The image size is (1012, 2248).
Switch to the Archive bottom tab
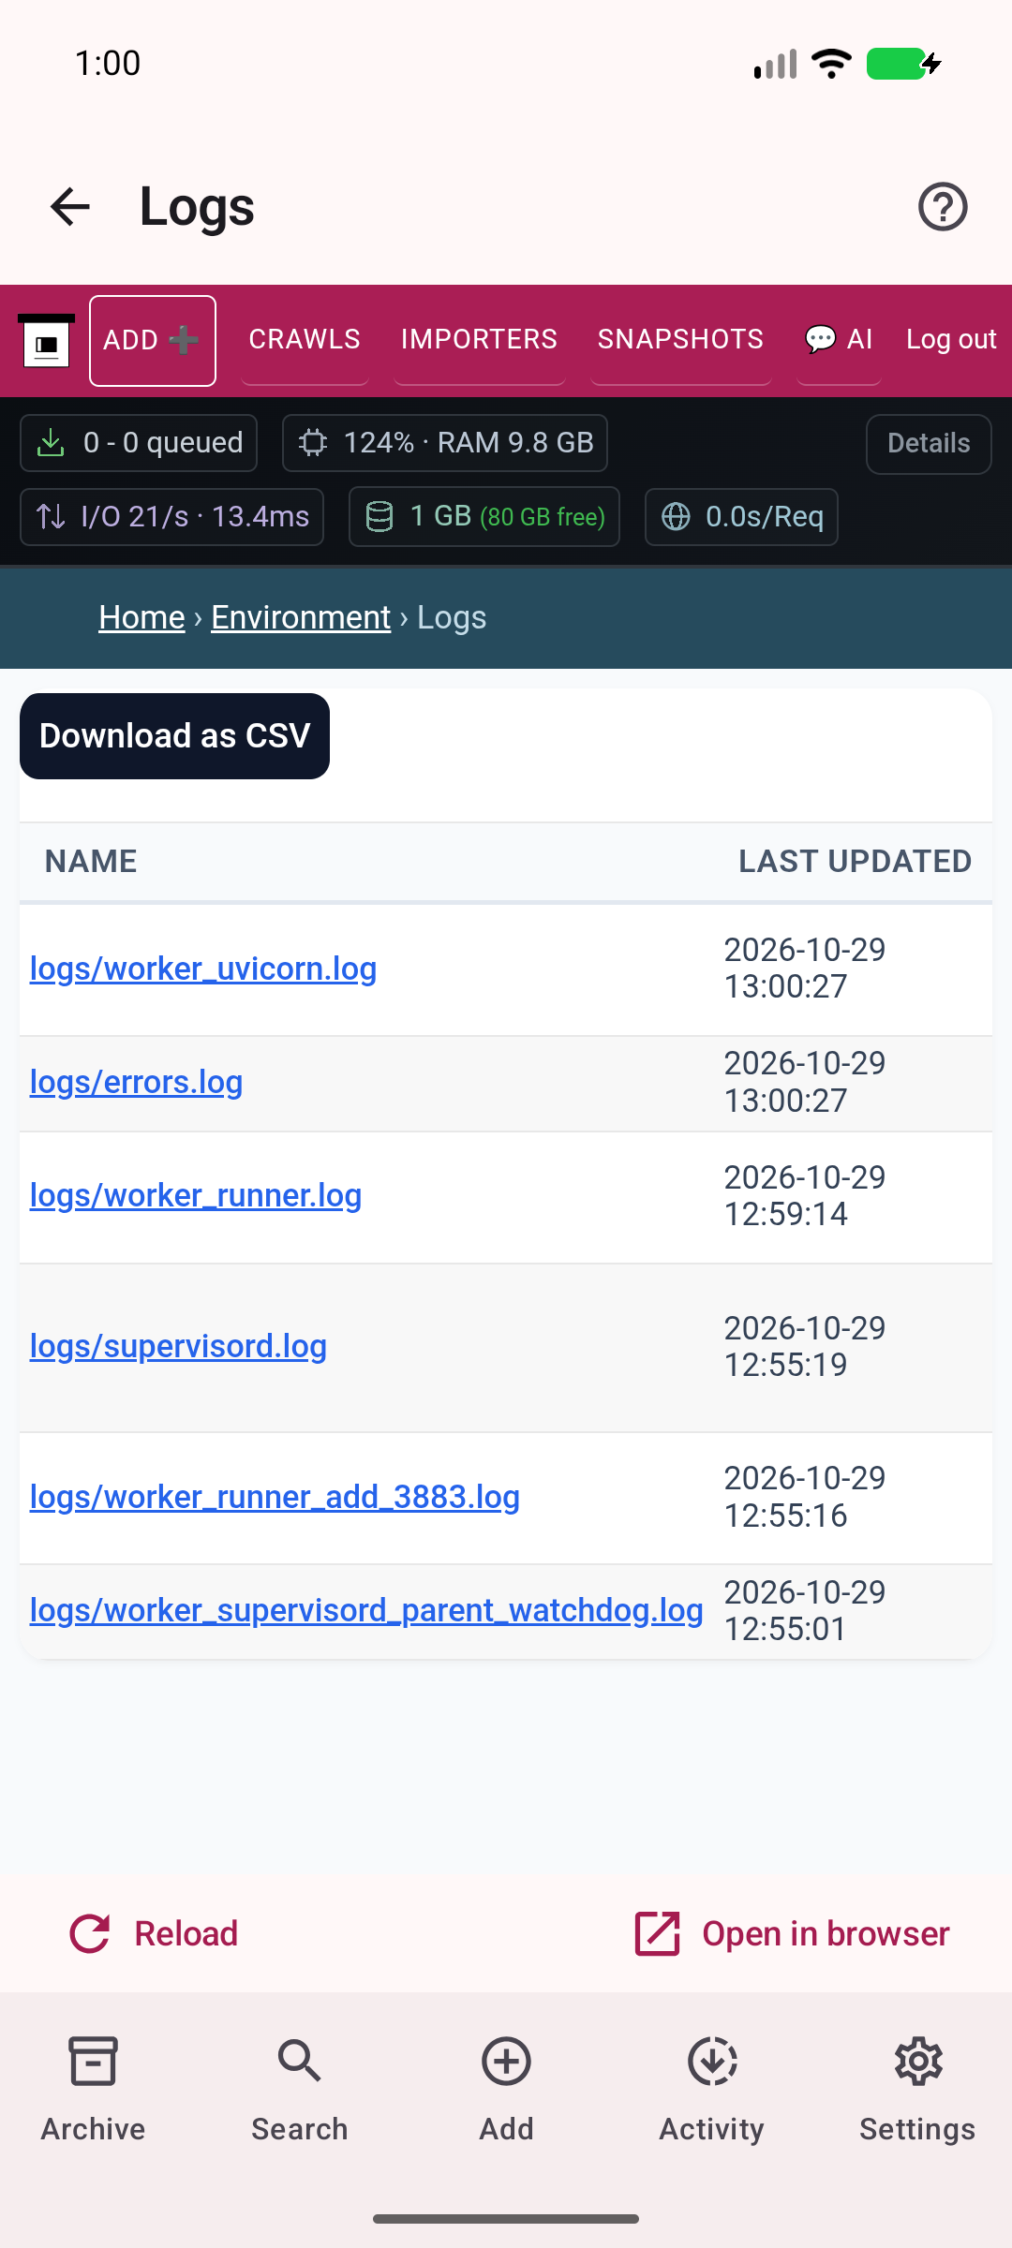93,2090
